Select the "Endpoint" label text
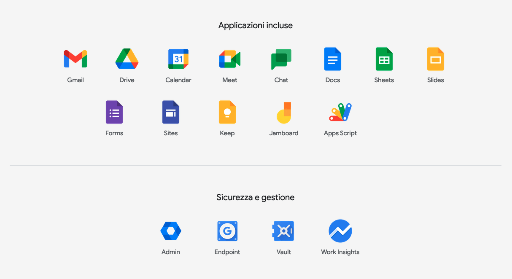Screen dimensions: 512x279 227,252
